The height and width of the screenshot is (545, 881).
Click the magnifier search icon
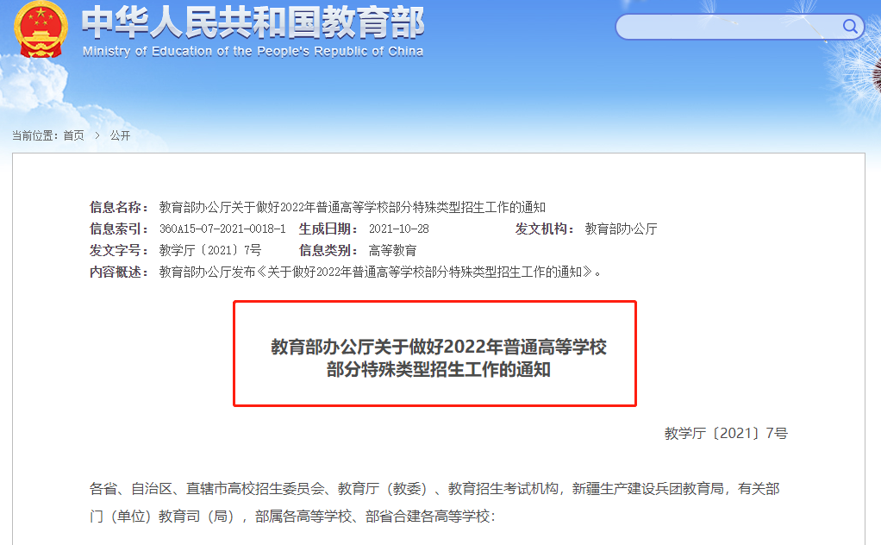[x=850, y=27]
